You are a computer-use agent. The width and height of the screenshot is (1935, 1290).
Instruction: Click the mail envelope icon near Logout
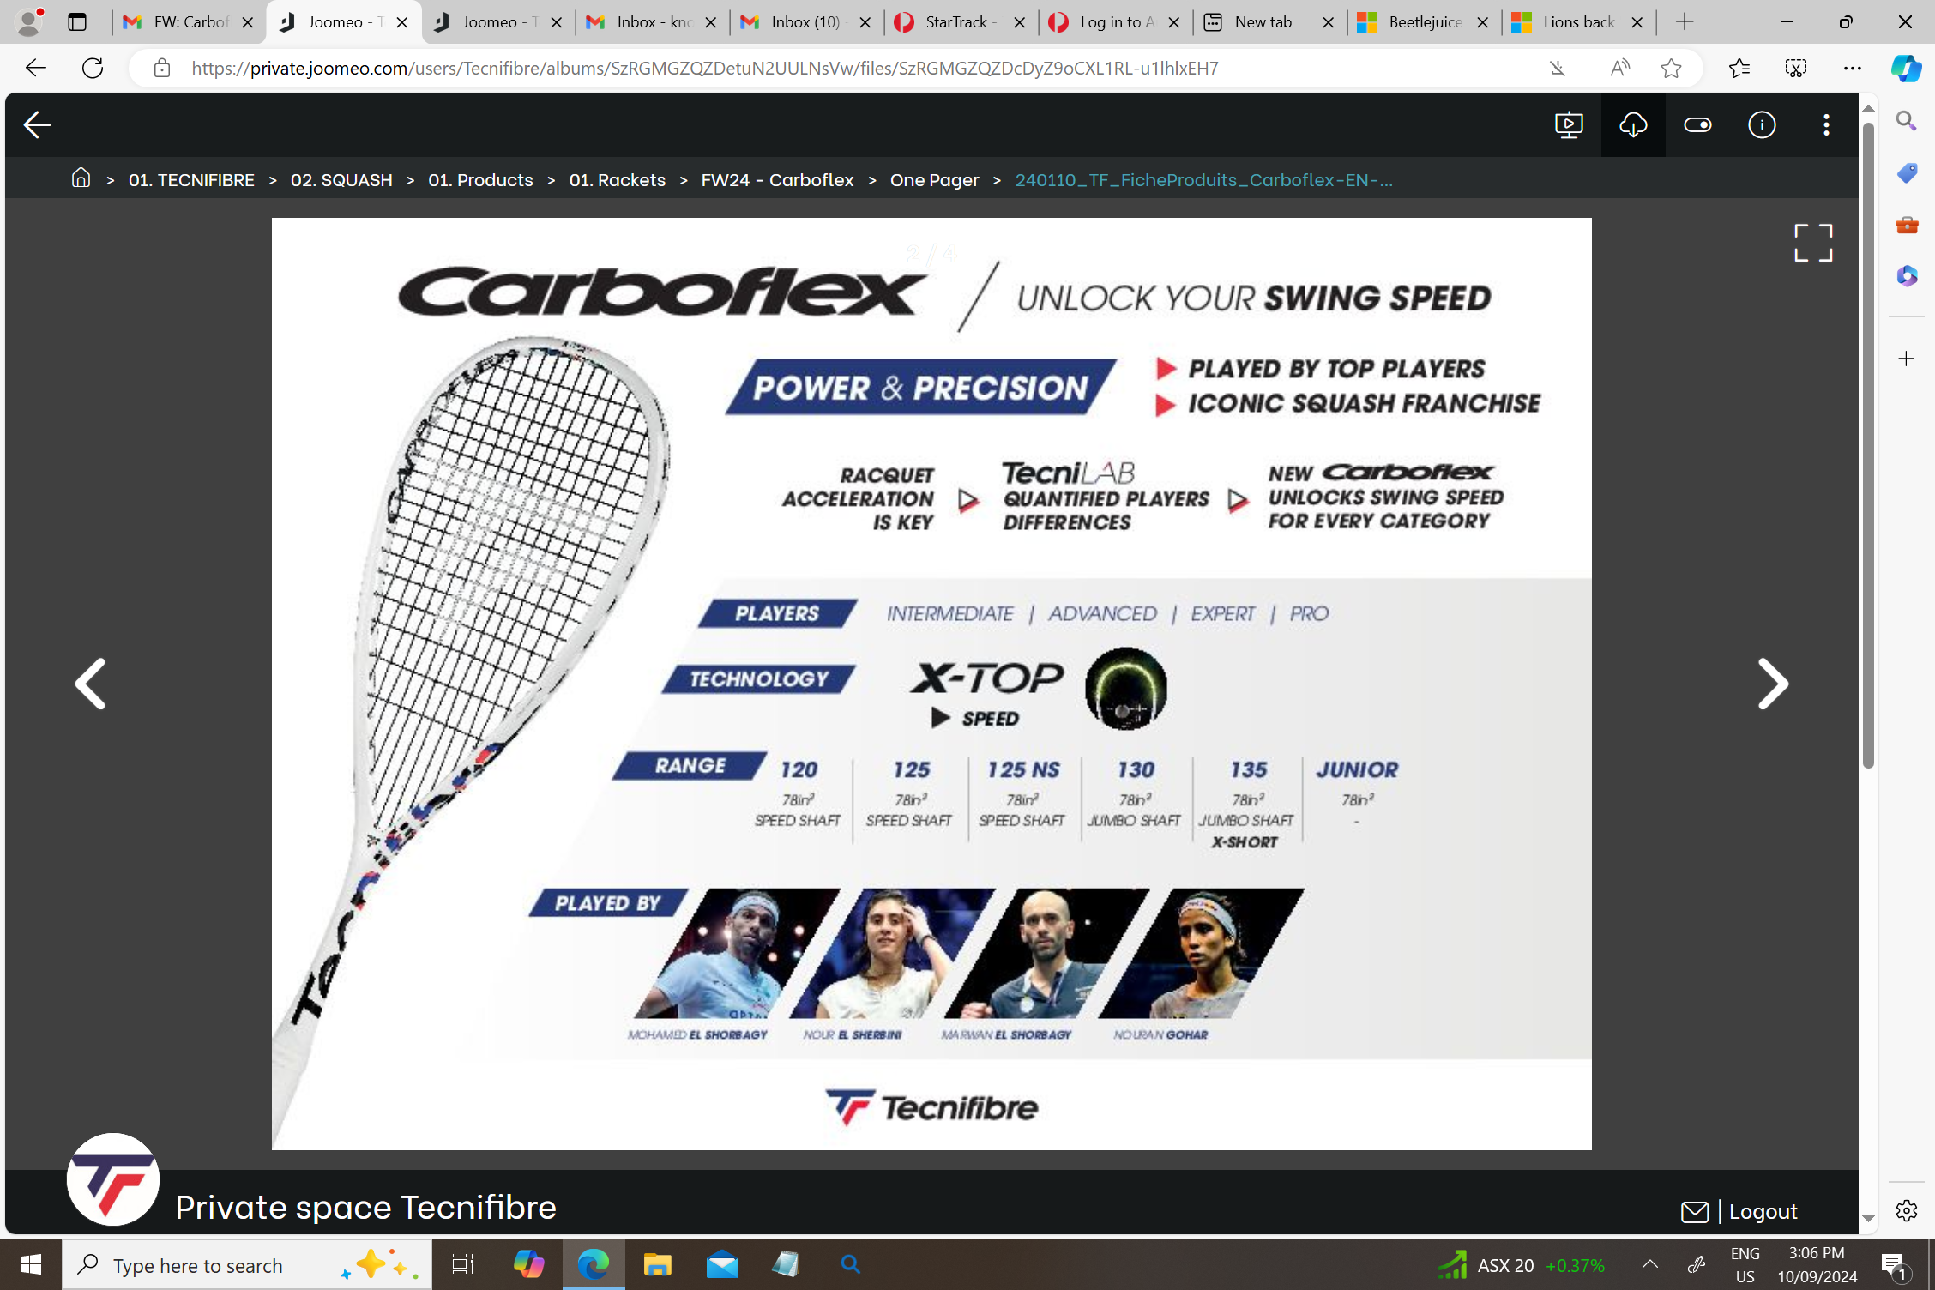pyautogui.click(x=1694, y=1211)
